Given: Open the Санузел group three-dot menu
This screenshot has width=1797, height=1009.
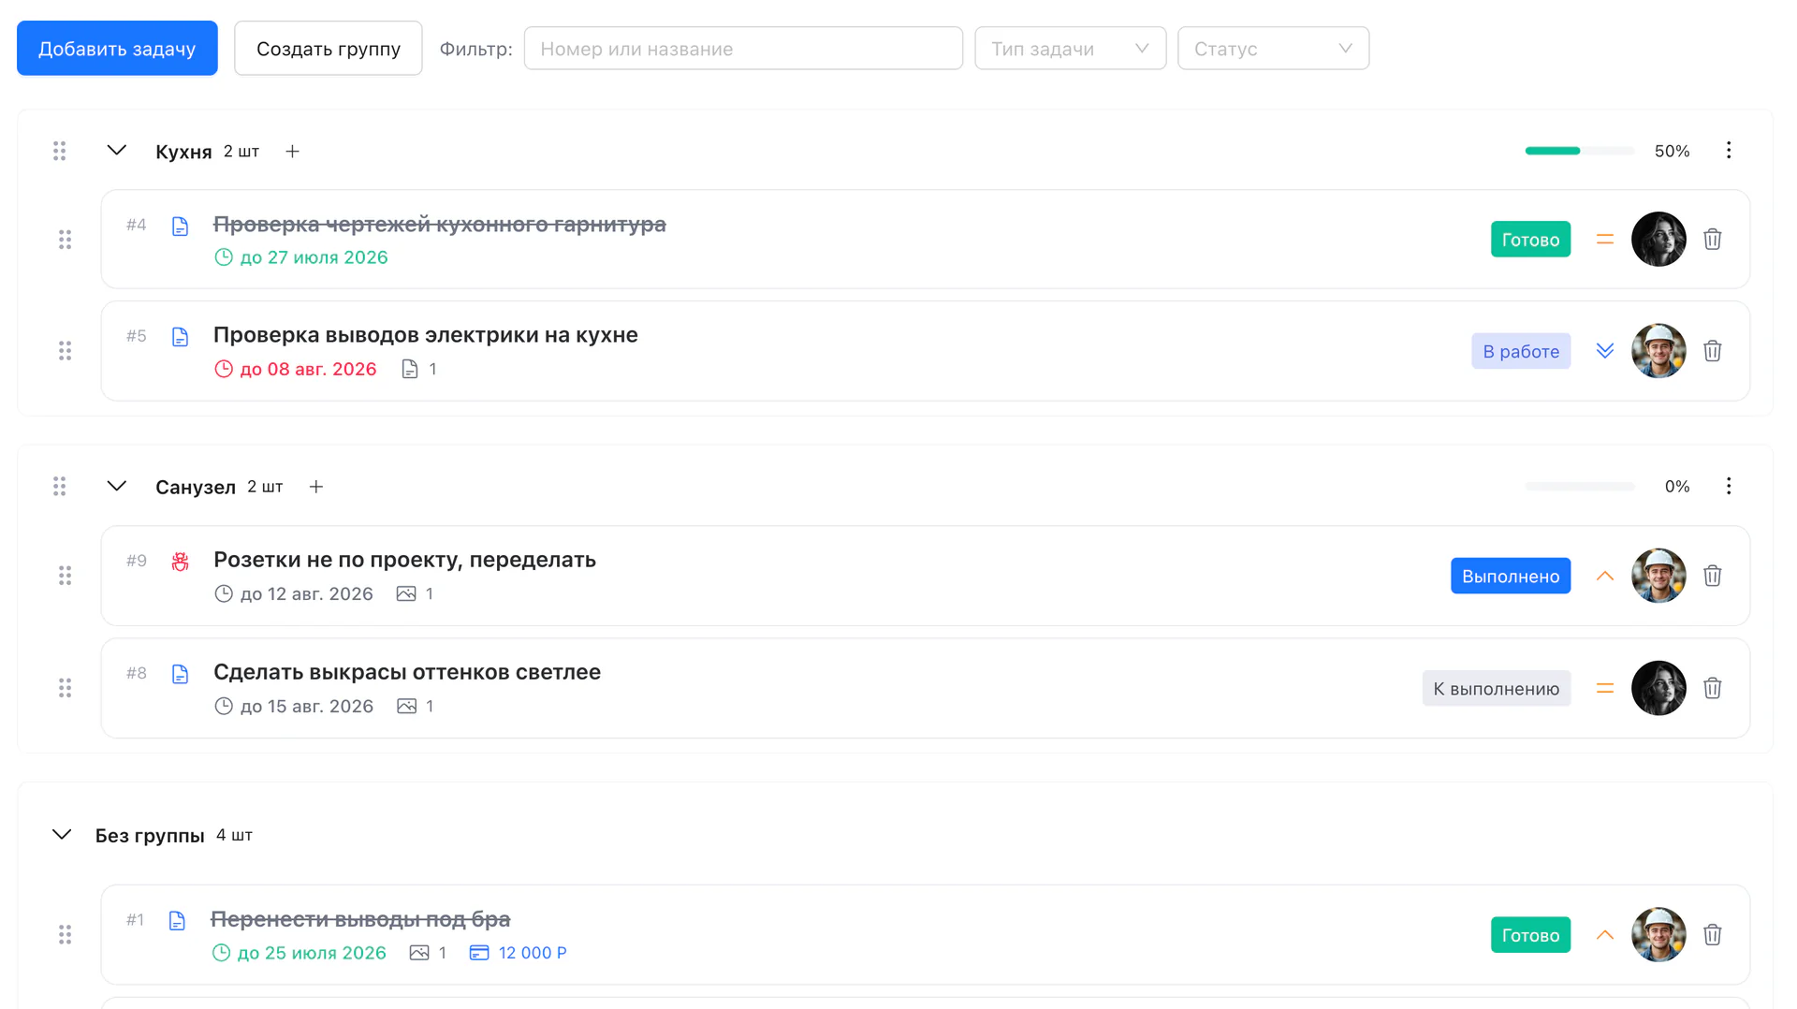Looking at the screenshot, I should pos(1729,486).
